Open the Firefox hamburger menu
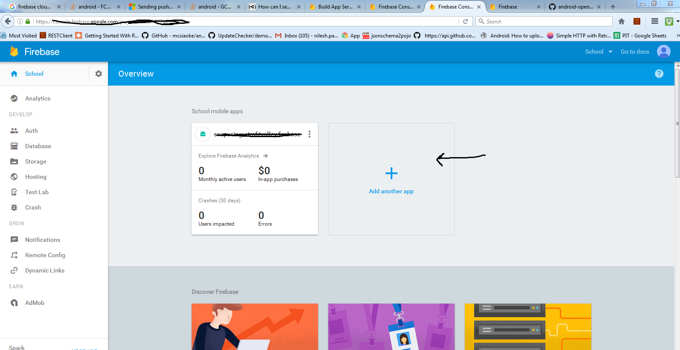This screenshot has height=350, width=680. (655, 21)
